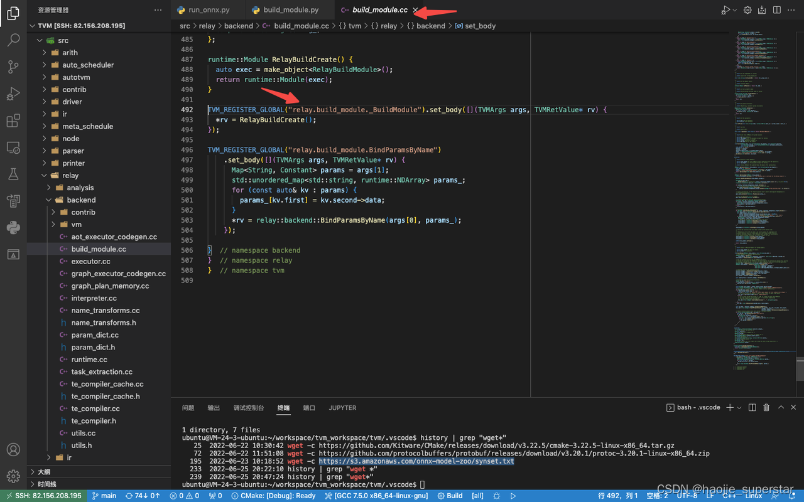
Task: Click the gear icon in editor toolbar
Action: [x=747, y=10]
